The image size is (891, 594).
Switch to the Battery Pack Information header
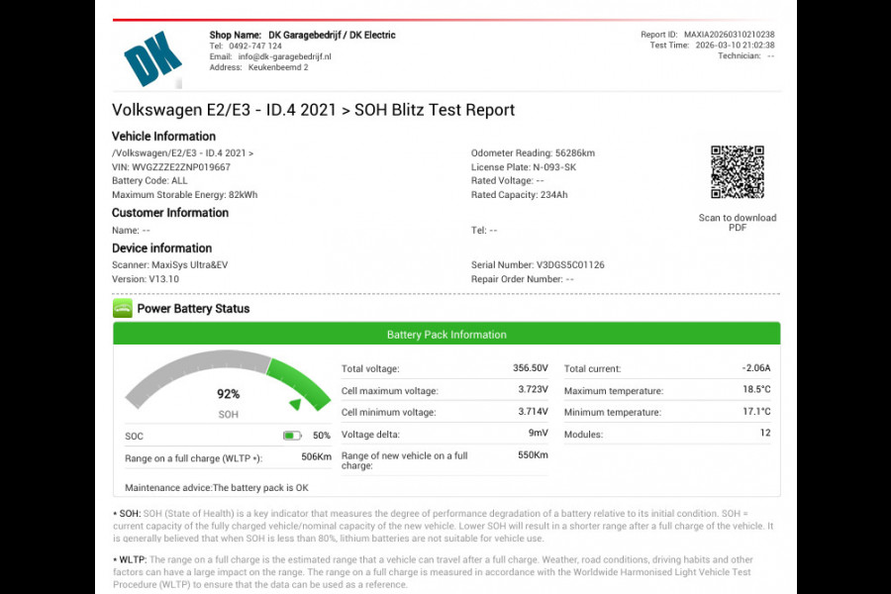click(x=445, y=335)
